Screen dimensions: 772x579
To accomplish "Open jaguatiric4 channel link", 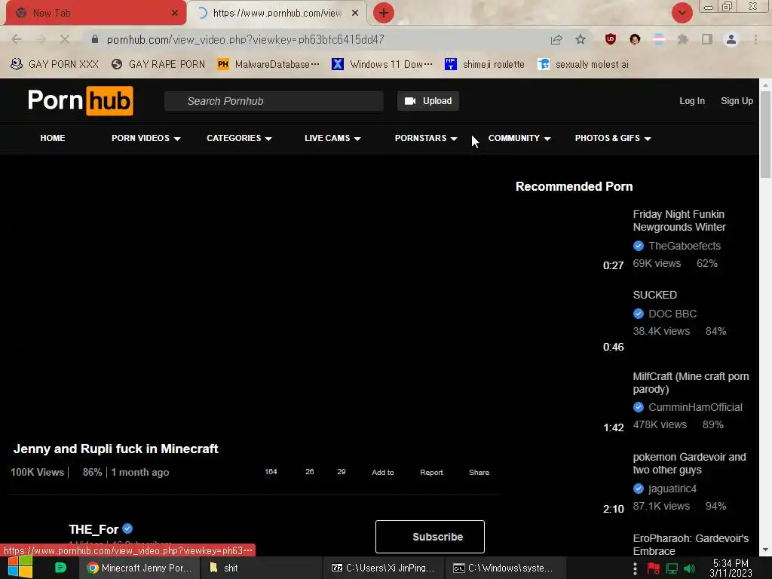I will pyautogui.click(x=672, y=489).
